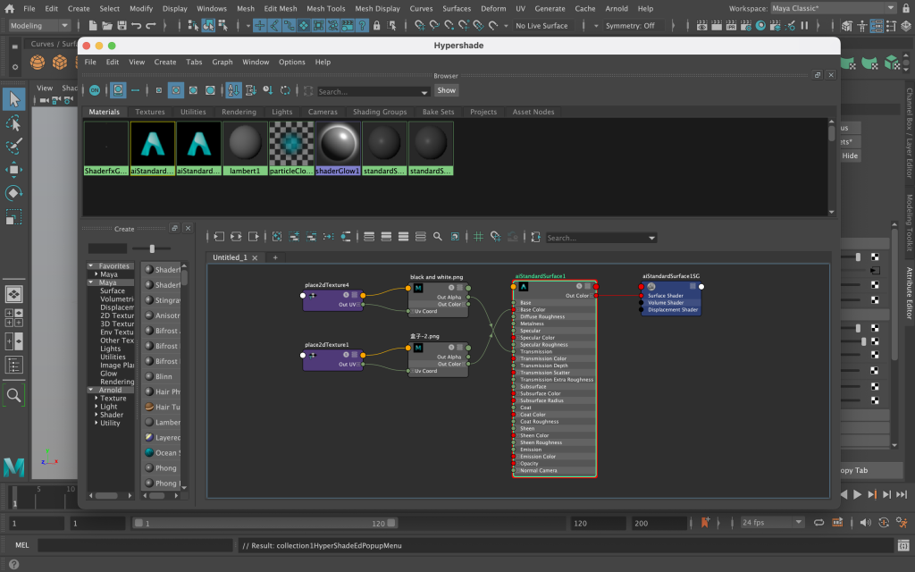Open the Browser search filter dropdown
The width and height of the screenshot is (915, 572).
point(424,92)
